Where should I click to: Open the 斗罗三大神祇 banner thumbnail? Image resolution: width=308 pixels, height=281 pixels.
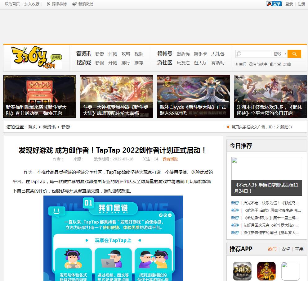point(116,96)
